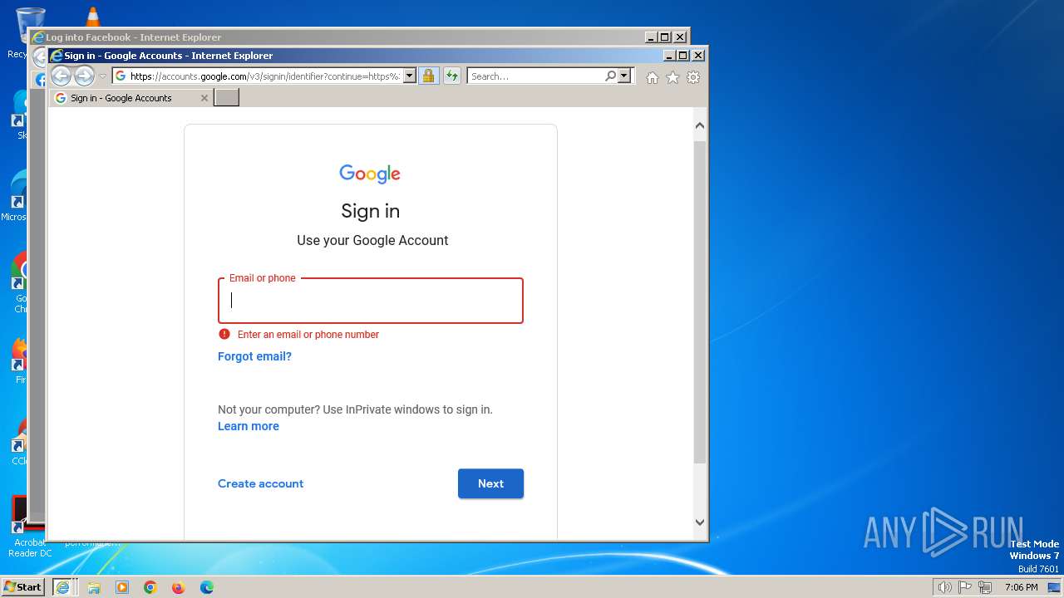Launch Windows Media Player from taskbar
Screen dimensions: 1064x598
click(122, 587)
